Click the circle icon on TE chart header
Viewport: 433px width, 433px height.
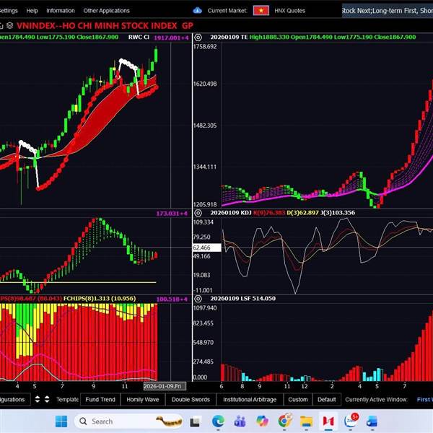[x=198, y=37]
